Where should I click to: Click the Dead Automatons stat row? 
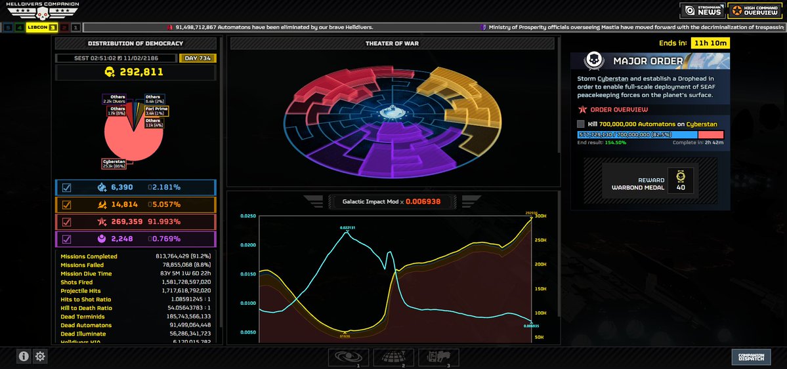tap(135, 325)
